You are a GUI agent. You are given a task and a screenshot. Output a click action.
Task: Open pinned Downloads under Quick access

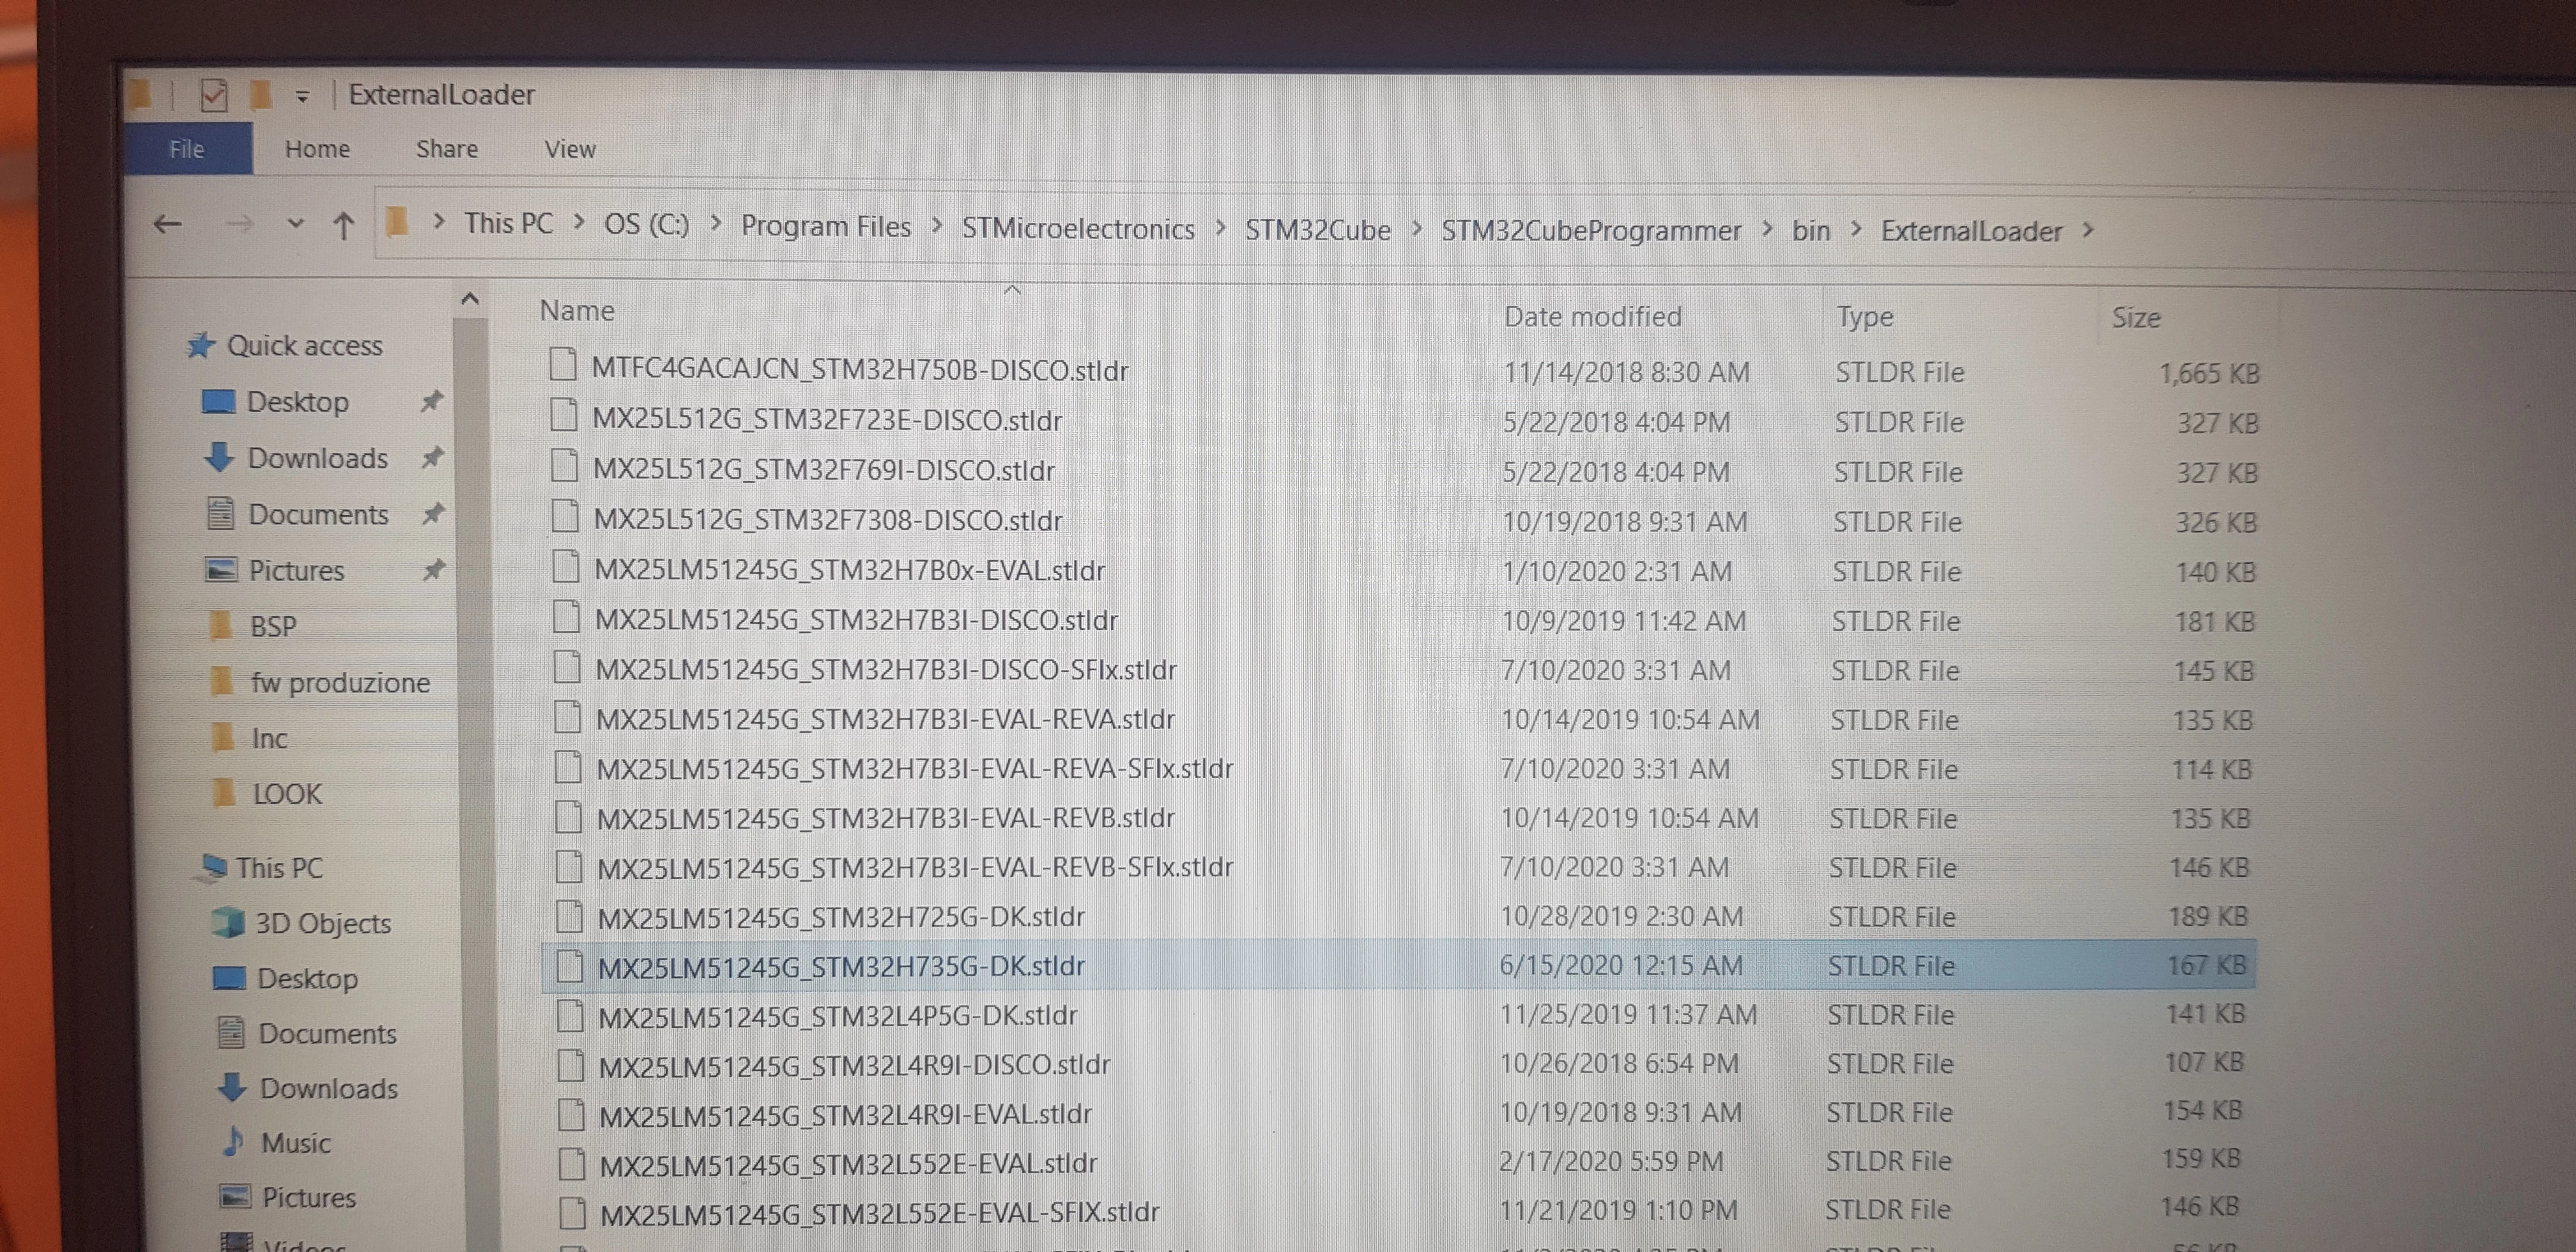point(296,458)
